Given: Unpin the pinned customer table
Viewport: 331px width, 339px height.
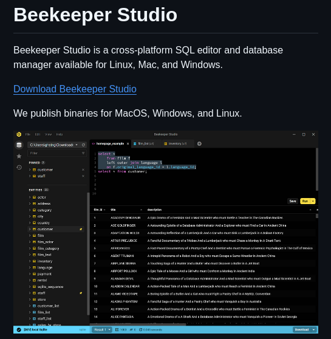Looking at the screenshot, I should [83, 169].
